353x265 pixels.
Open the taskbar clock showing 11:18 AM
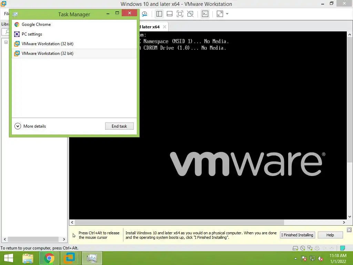tap(338, 258)
